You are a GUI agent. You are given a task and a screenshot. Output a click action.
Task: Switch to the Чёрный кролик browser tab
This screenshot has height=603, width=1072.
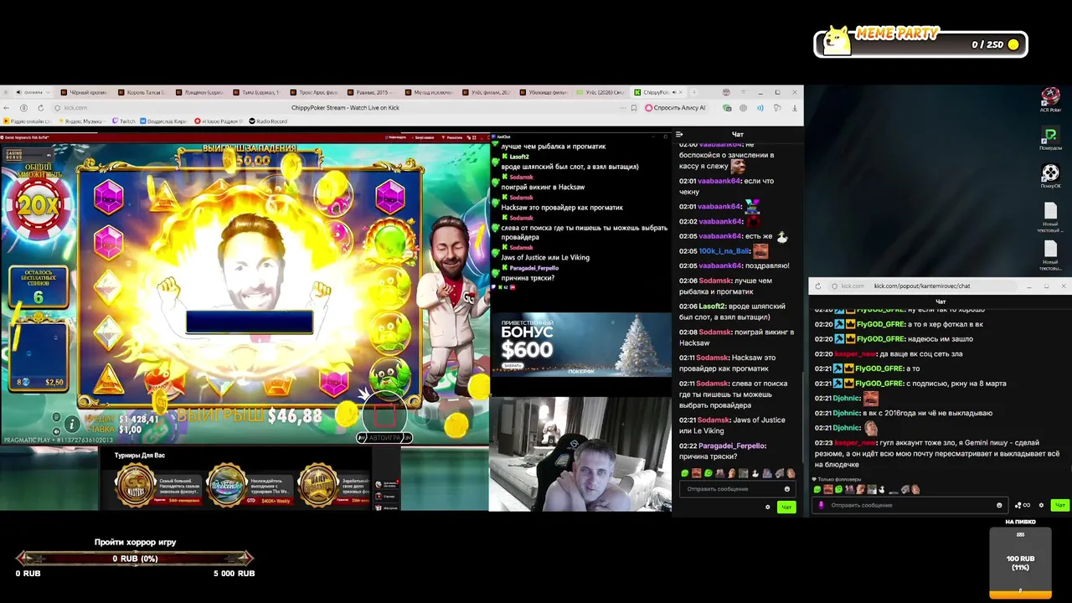(85, 92)
